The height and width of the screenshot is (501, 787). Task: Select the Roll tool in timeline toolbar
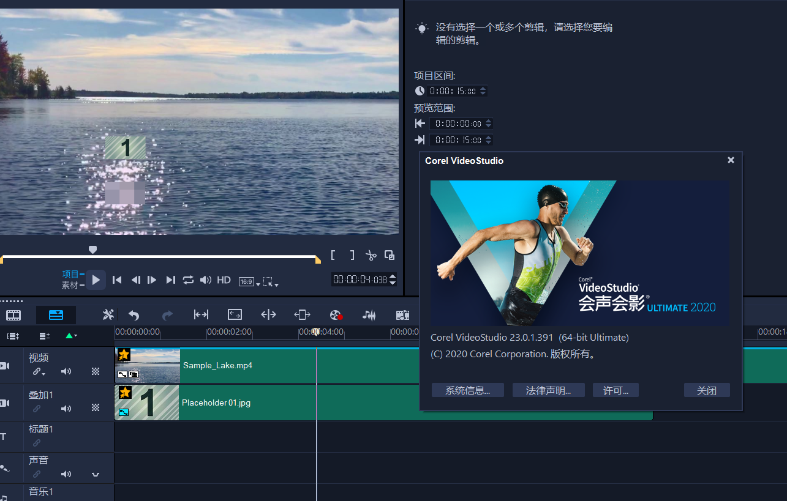(x=268, y=314)
